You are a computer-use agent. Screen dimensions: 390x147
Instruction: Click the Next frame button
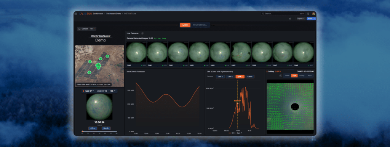(106, 128)
